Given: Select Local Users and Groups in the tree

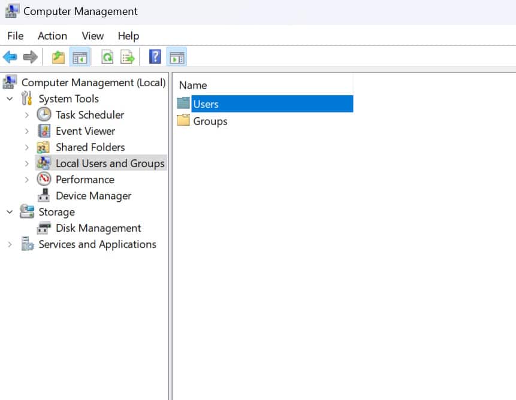Looking at the screenshot, I should tap(109, 163).
